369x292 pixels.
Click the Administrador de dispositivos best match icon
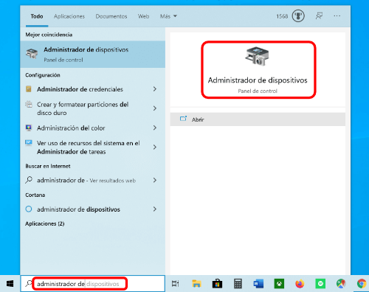click(32, 54)
